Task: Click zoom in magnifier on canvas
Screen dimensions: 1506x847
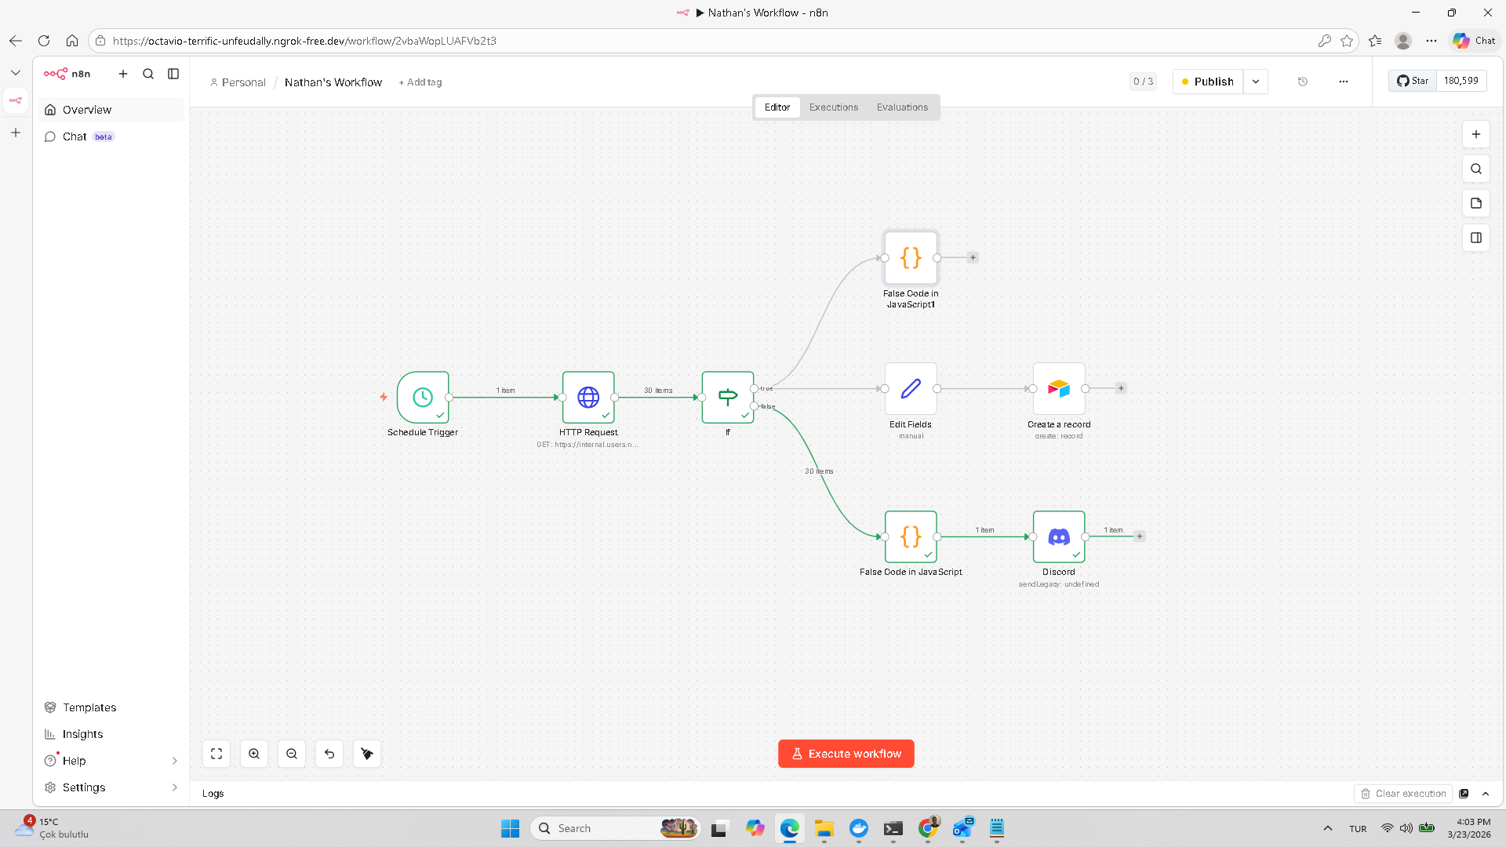Action: pyautogui.click(x=254, y=754)
